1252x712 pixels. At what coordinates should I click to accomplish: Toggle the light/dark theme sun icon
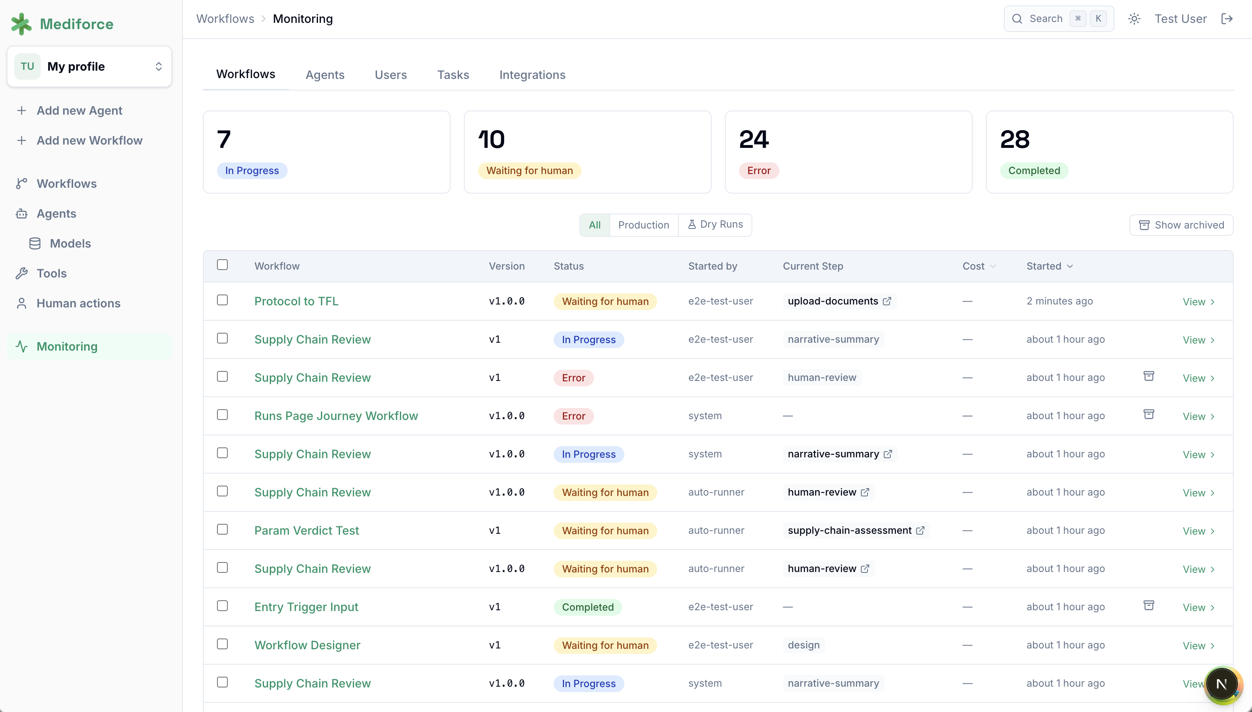(x=1134, y=19)
